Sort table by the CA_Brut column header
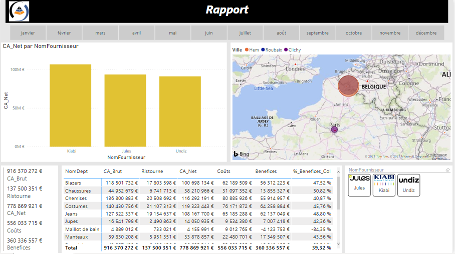This screenshot has height=254, width=455. 113,171
